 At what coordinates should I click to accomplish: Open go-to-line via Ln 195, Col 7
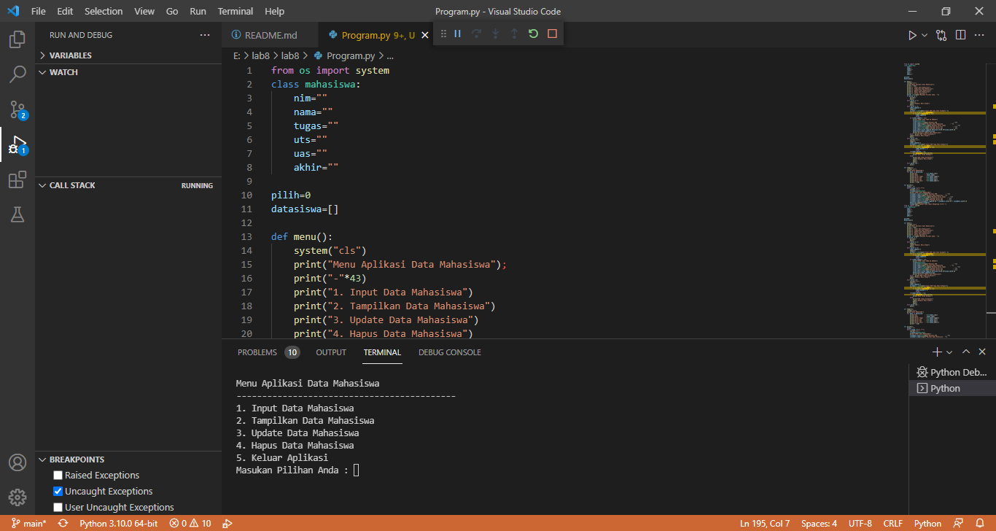764,523
